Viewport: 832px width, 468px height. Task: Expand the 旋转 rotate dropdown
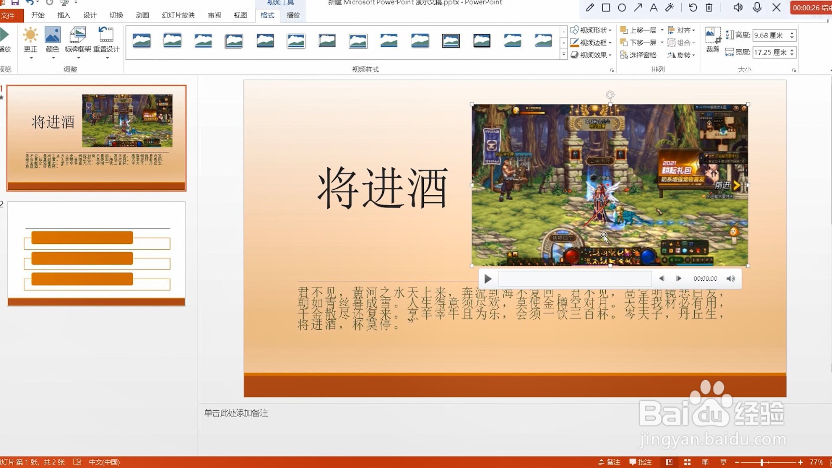pyautogui.click(x=681, y=55)
